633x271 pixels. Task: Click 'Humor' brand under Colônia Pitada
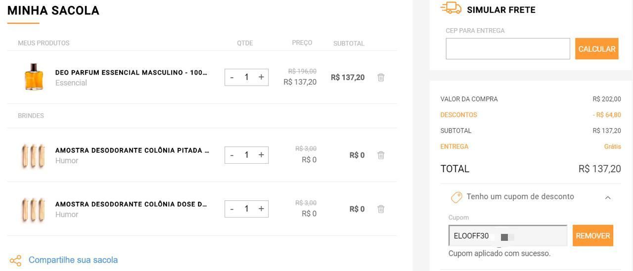(x=67, y=161)
